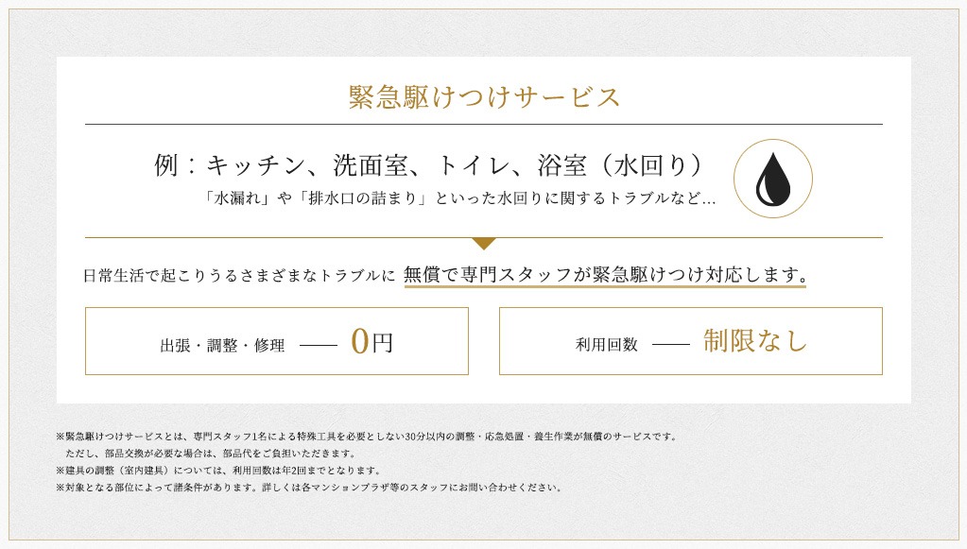Select the 利用回数 制限なし box
Screen dimensions: 967x549
[x=691, y=341]
